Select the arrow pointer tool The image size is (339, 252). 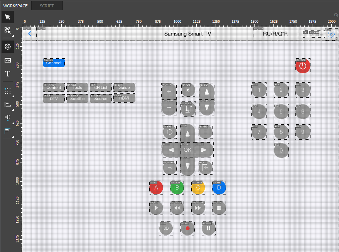click(x=7, y=17)
